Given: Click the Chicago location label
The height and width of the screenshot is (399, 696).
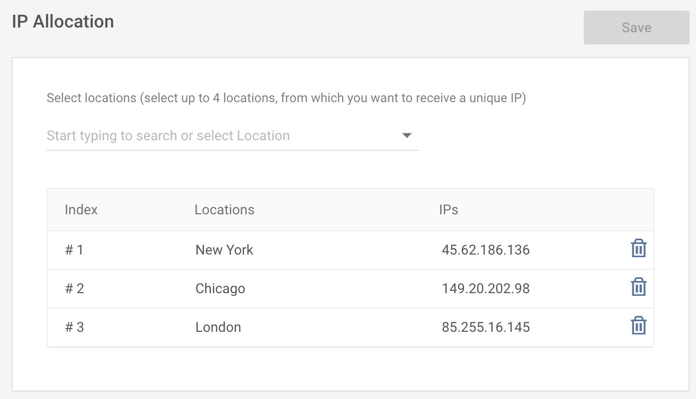Looking at the screenshot, I should [221, 288].
